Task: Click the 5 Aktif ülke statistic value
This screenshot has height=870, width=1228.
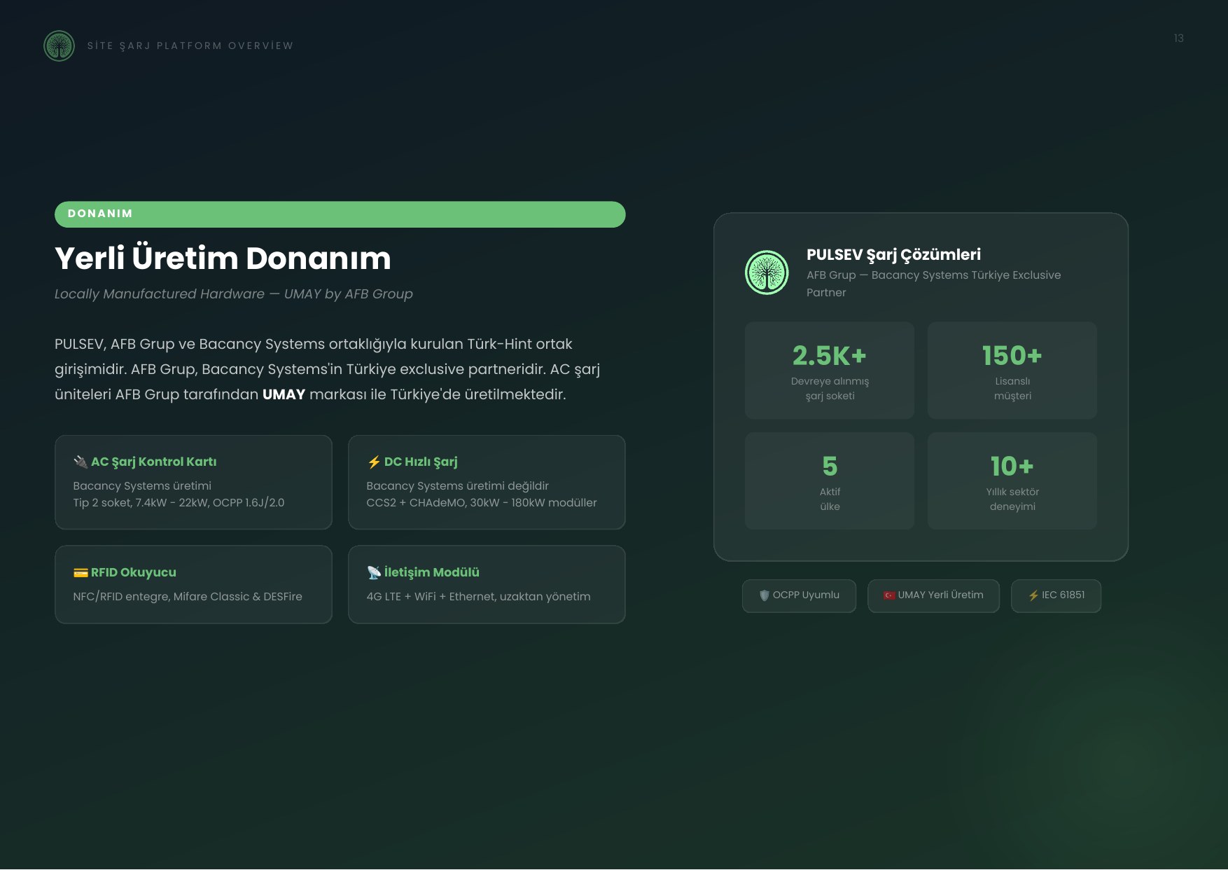Action: click(830, 467)
